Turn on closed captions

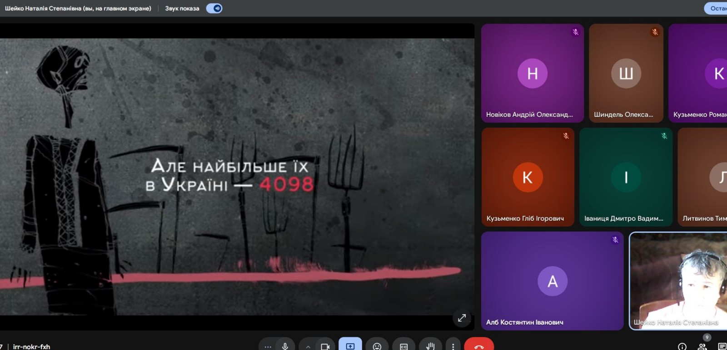pos(403,346)
